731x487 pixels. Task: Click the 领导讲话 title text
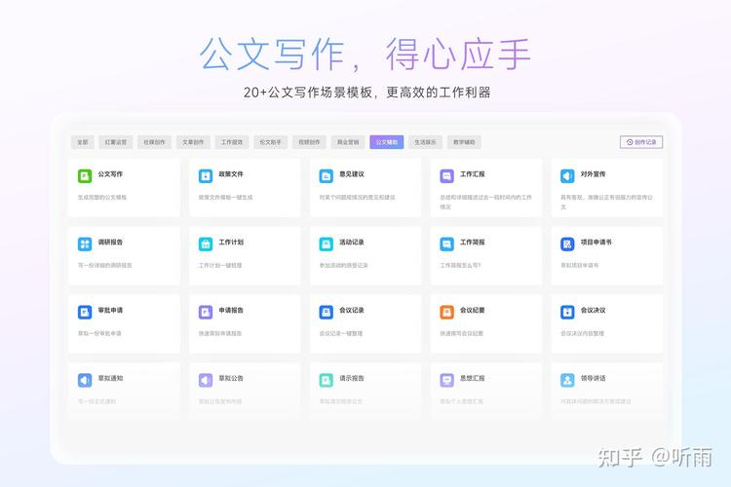coord(593,379)
